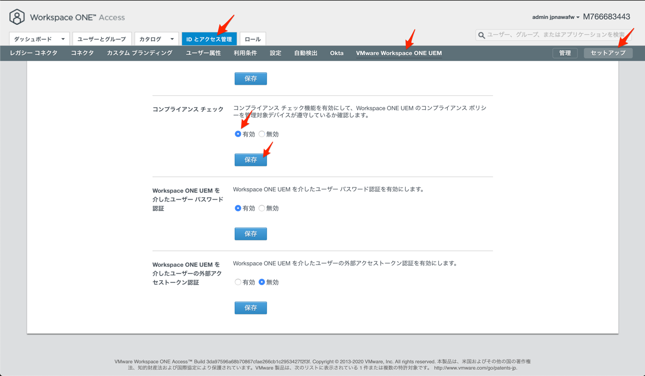The height and width of the screenshot is (376, 645).
Task: Go to 自動検出 page
Action: point(305,53)
